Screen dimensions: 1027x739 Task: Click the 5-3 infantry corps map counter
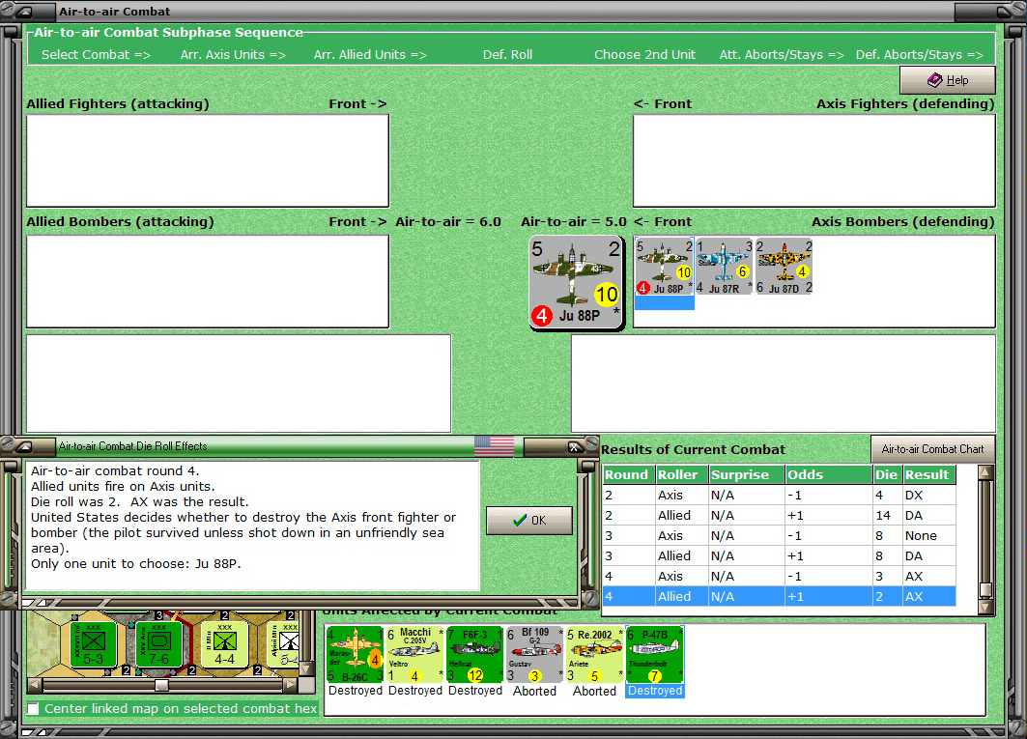click(x=93, y=644)
